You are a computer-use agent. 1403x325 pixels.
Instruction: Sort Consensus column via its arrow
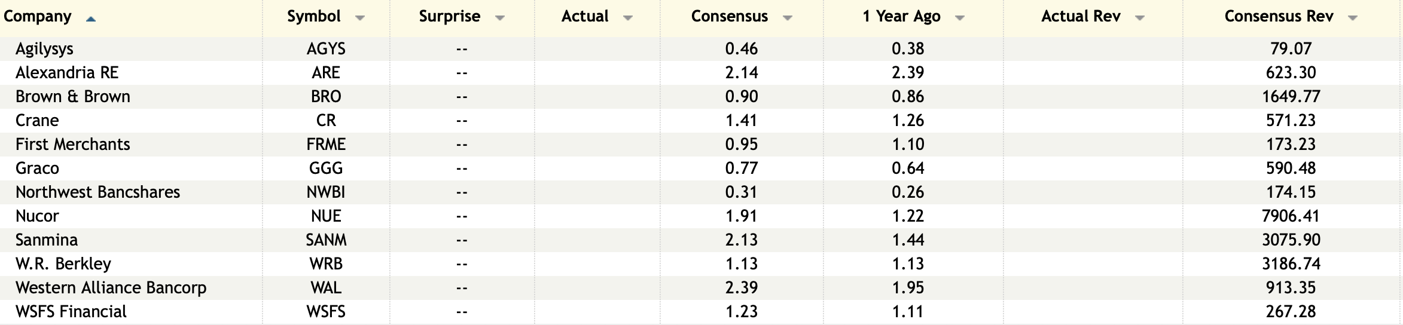coord(787,19)
